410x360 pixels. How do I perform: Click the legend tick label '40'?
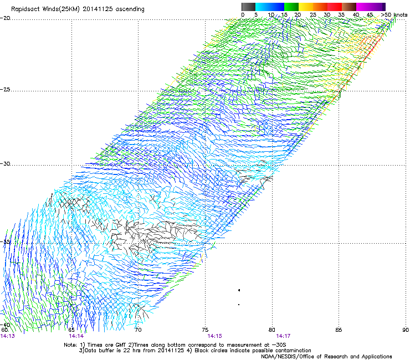click(x=356, y=14)
